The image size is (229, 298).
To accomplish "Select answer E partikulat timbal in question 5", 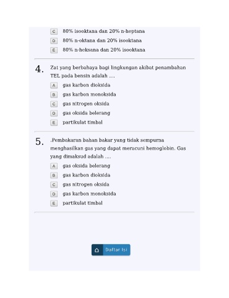I will pos(54,203).
